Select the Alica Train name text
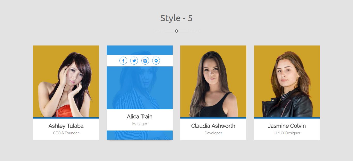This screenshot has width=353, height=161. point(140,117)
